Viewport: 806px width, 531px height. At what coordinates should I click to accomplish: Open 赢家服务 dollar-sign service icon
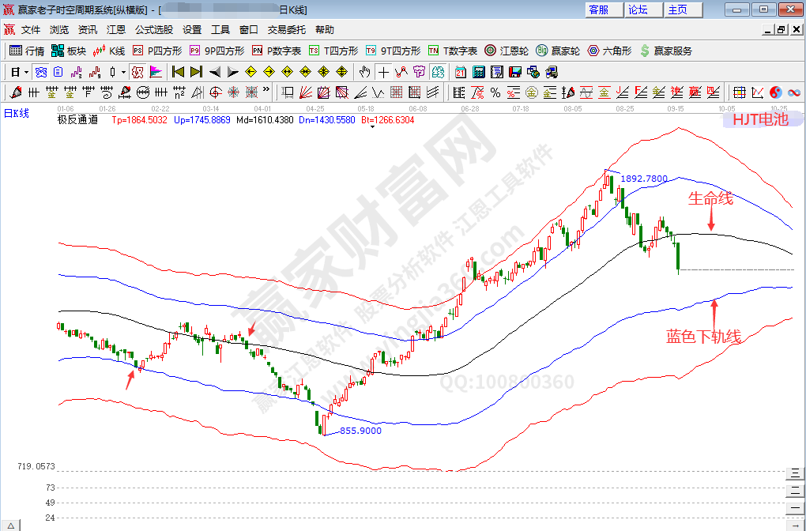click(x=665, y=51)
